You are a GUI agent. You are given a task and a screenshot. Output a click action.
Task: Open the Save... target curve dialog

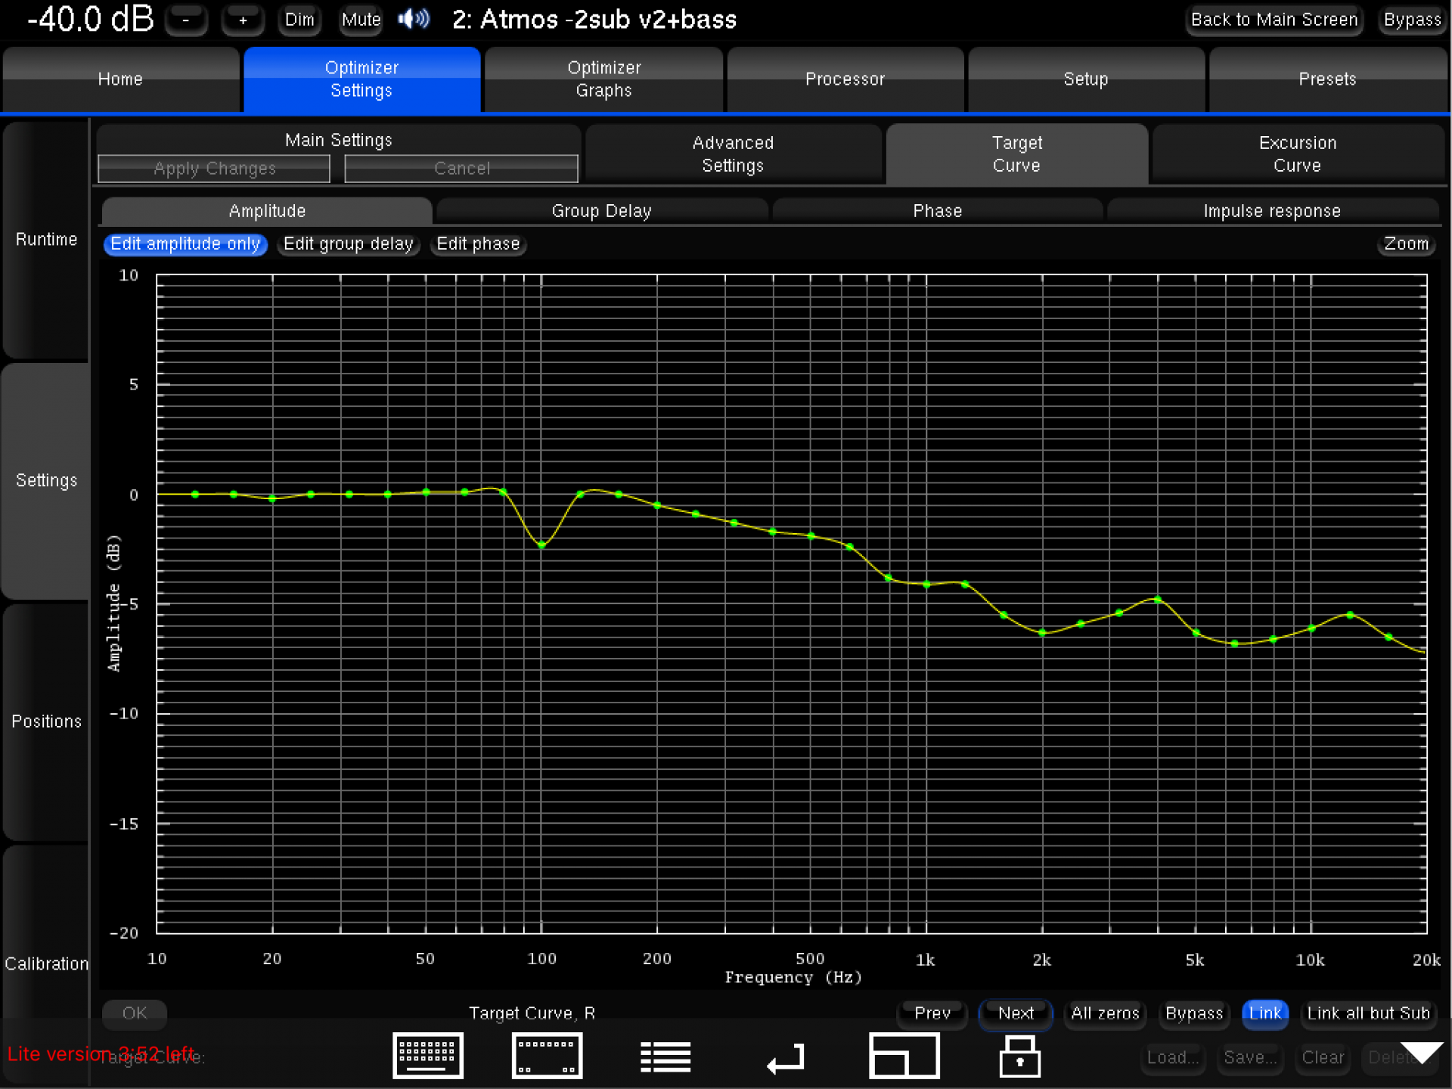1250,1057
